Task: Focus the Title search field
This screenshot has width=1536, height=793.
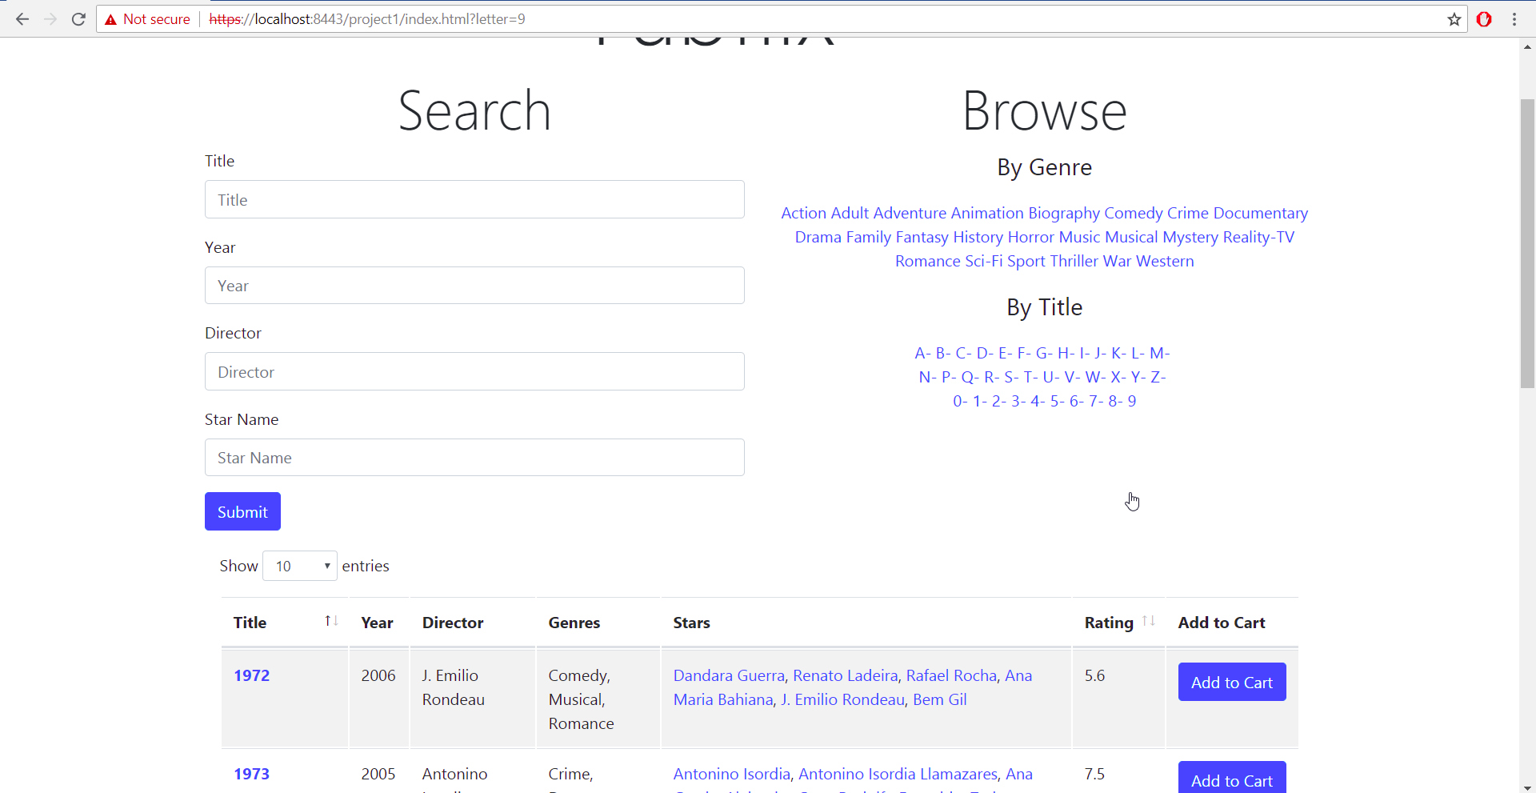Action: pyautogui.click(x=474, y=199)
